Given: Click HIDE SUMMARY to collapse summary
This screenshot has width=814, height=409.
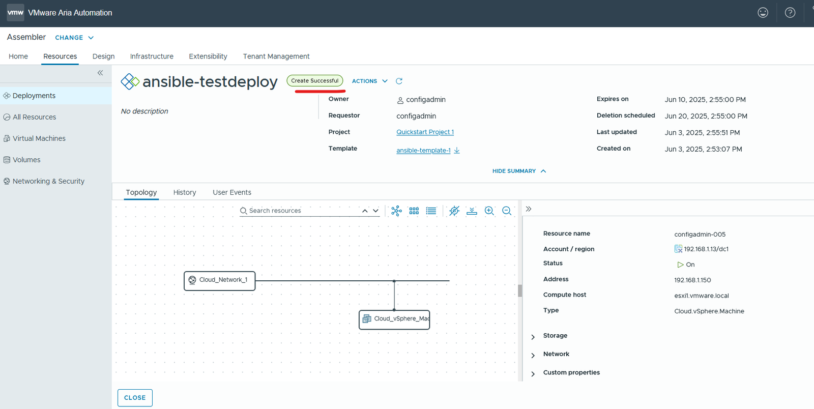Looking at the screenshot, I should coord(519,171).
